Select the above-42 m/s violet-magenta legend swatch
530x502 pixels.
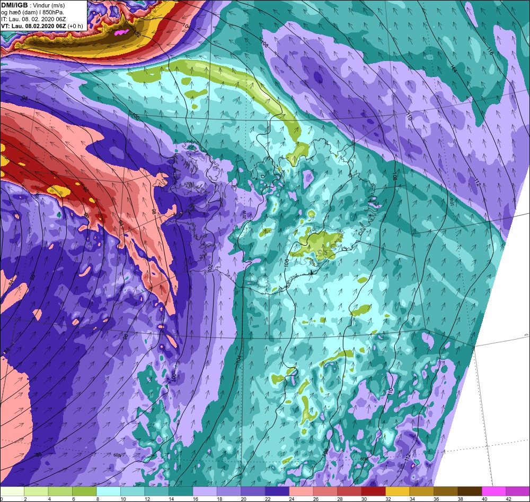click(517, 491)
